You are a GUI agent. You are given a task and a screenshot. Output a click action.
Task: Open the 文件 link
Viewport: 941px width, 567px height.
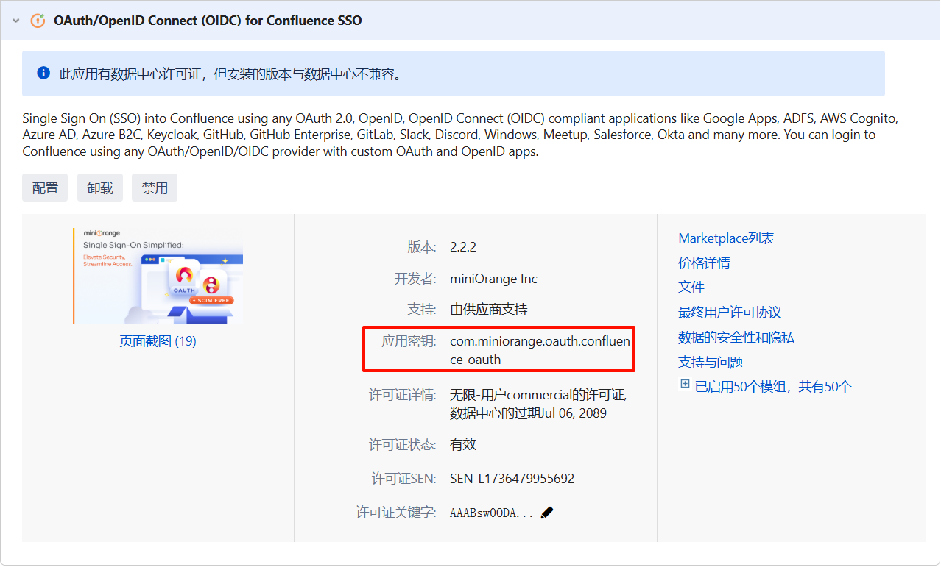691,288
